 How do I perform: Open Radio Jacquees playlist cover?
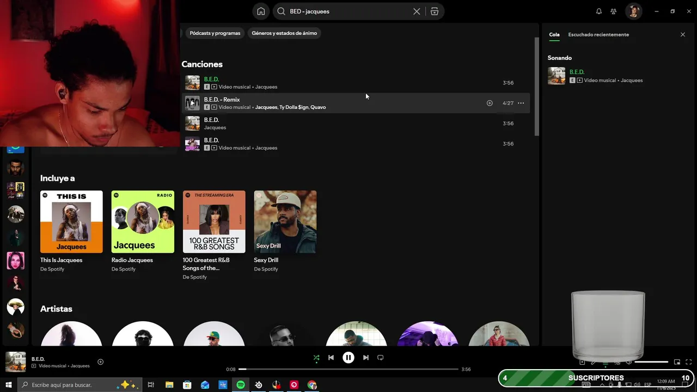pyautogui.click(x=143, y=222)
